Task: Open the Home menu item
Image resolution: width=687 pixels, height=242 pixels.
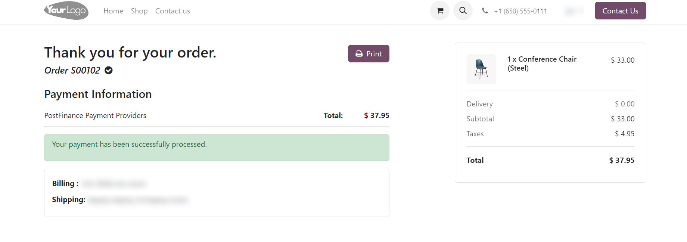Action: point(113,11)
